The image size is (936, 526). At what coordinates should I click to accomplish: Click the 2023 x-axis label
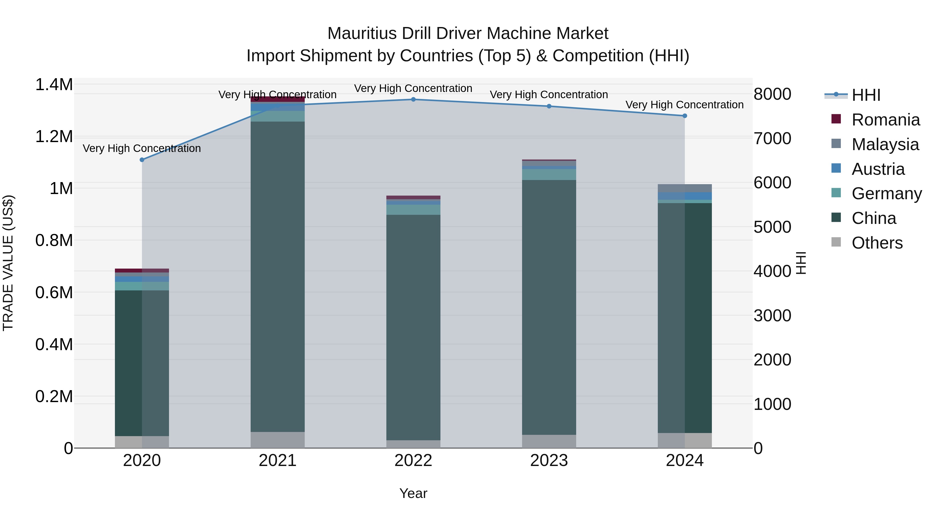pyautogui.click(x=549, y=461)
